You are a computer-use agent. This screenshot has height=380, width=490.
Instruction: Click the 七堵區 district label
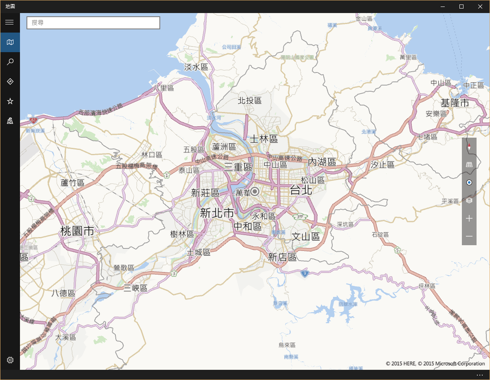point(427,137)
